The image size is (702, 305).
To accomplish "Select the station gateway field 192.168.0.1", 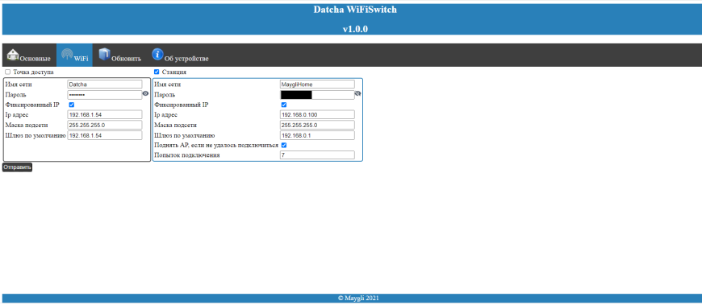I will [x=317, y=135].
